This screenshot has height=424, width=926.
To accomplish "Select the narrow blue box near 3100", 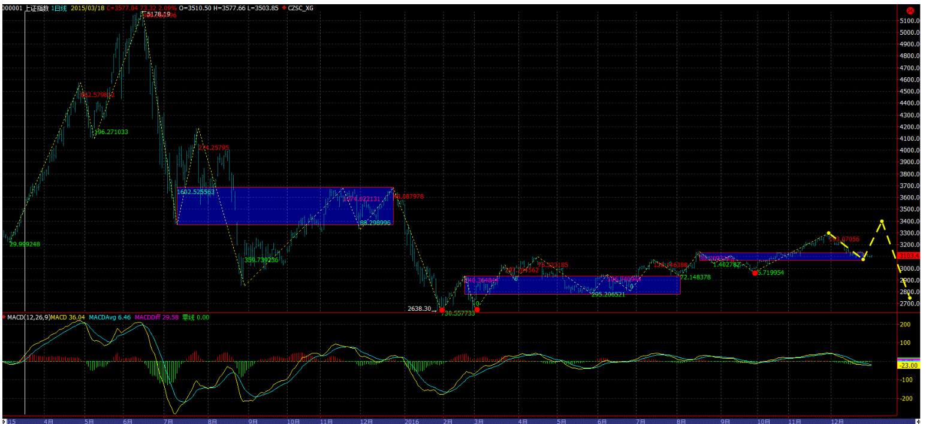I will coord(779,256).
